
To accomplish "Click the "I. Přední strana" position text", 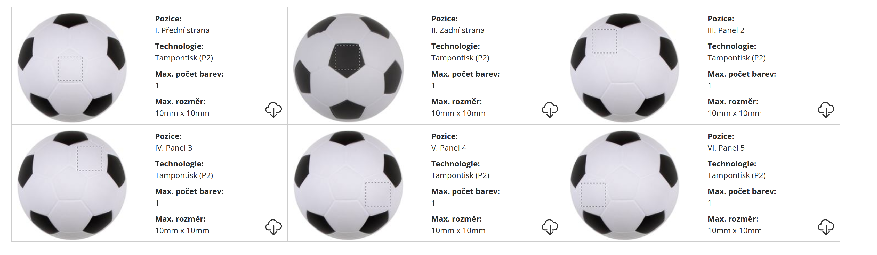I will click(182, 30).
